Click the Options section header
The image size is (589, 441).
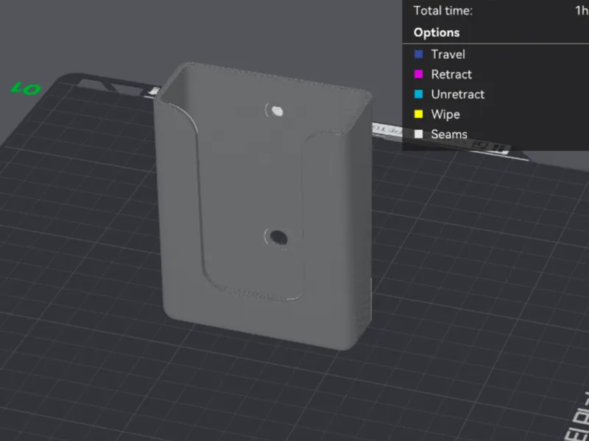point(437,32)
